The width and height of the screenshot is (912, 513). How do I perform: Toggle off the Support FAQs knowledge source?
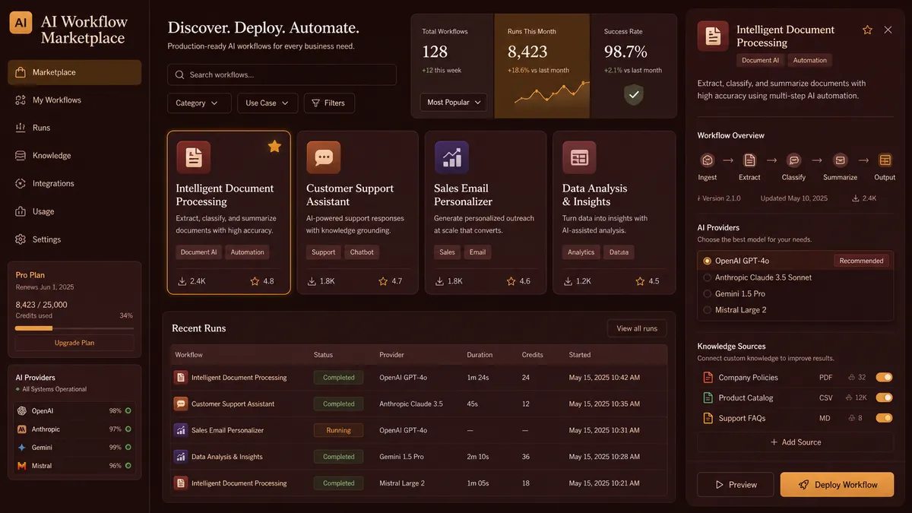click(x=884, y=418)
